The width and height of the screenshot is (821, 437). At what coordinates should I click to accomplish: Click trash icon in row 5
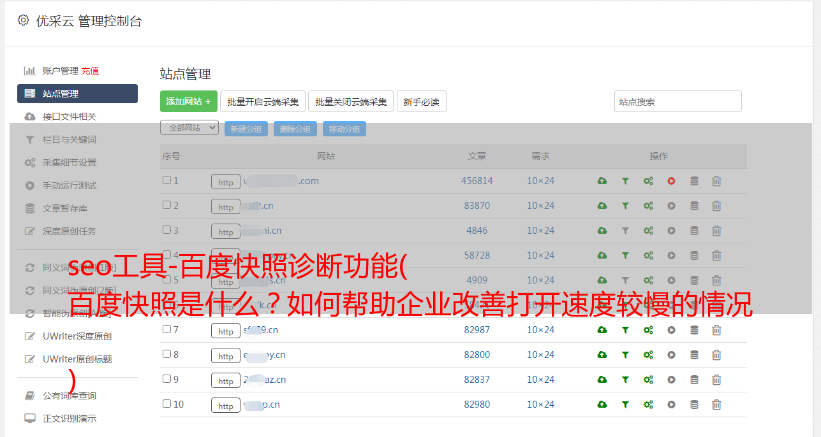pos(716,280)
